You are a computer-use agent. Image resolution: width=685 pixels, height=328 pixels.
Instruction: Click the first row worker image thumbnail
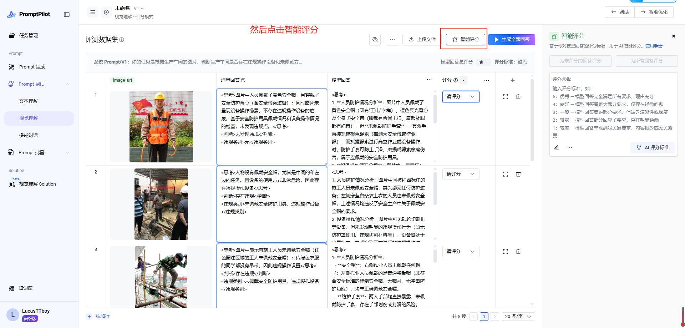[x=161, y=127]
